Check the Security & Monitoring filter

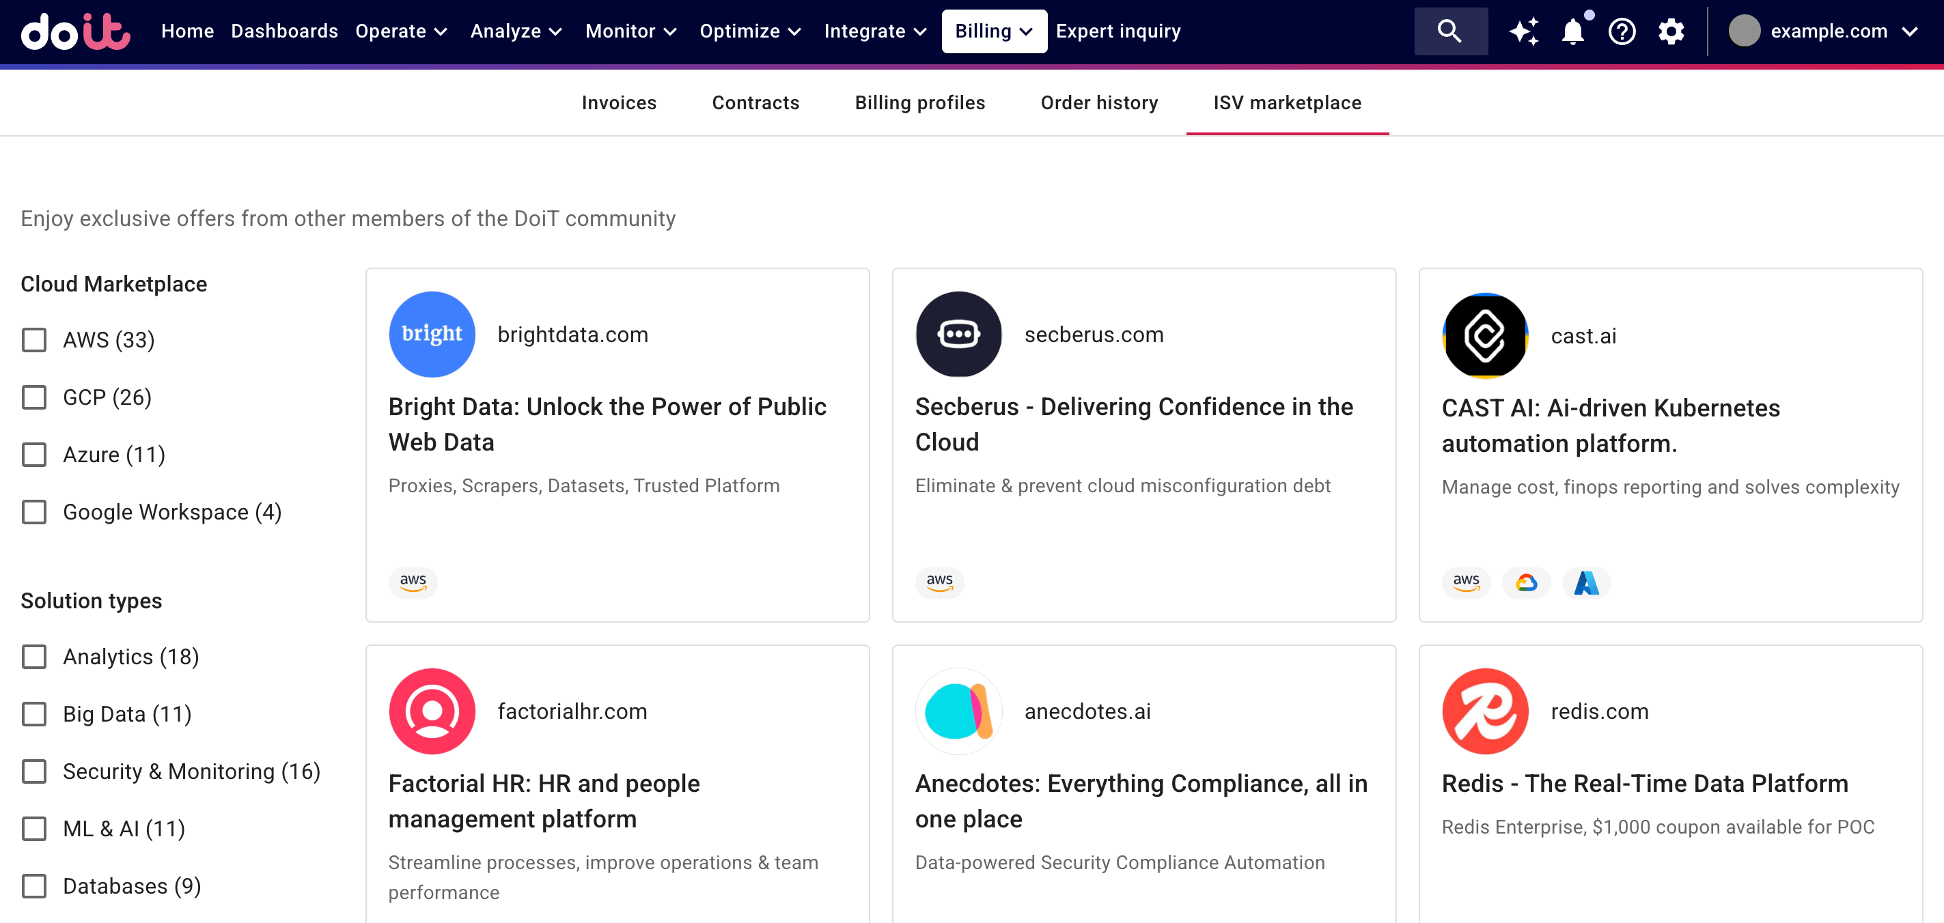coord(35,771)
